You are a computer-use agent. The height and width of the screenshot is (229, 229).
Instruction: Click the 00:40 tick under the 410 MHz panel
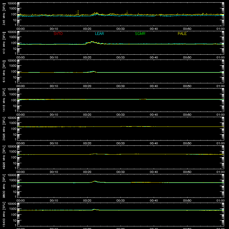[x=154, y=58]
